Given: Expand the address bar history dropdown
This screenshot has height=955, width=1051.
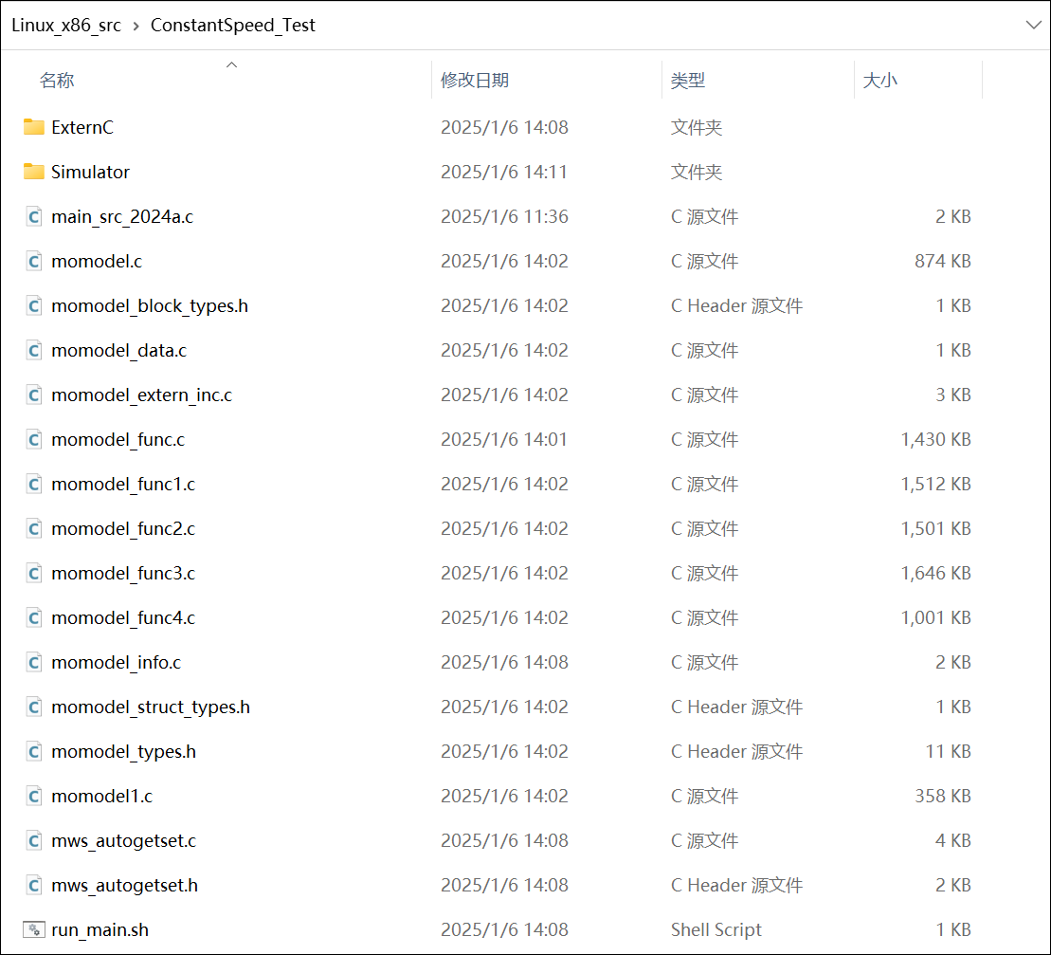Looking at the screenshot, I should 1033,26.
